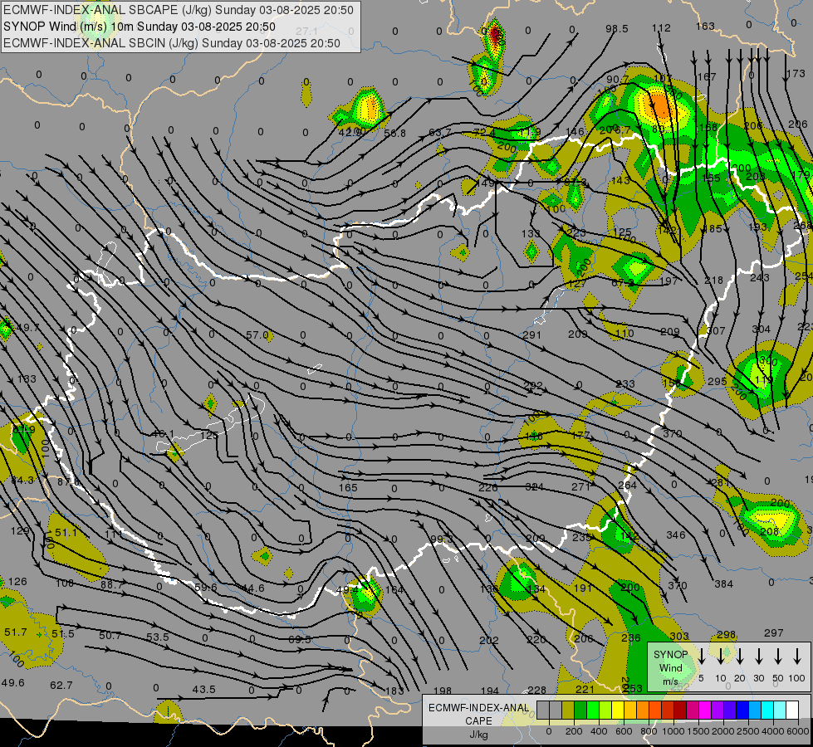This screenshot has height=747, width=813.
Task: Click the SBCAPE title line in header
Action: tap(179, 10)
